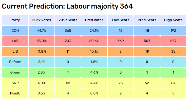Click Labour's predicted seats value 507
This screenshot has width=189, height=99.
click(147, 41)
